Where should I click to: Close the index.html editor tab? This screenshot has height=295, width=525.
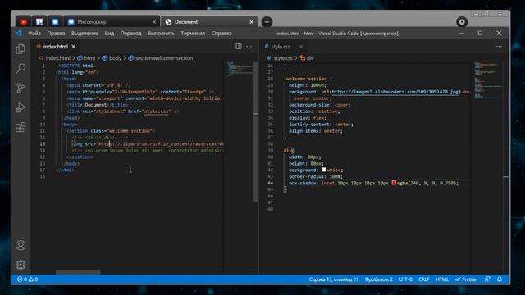[x=74, y=47]
